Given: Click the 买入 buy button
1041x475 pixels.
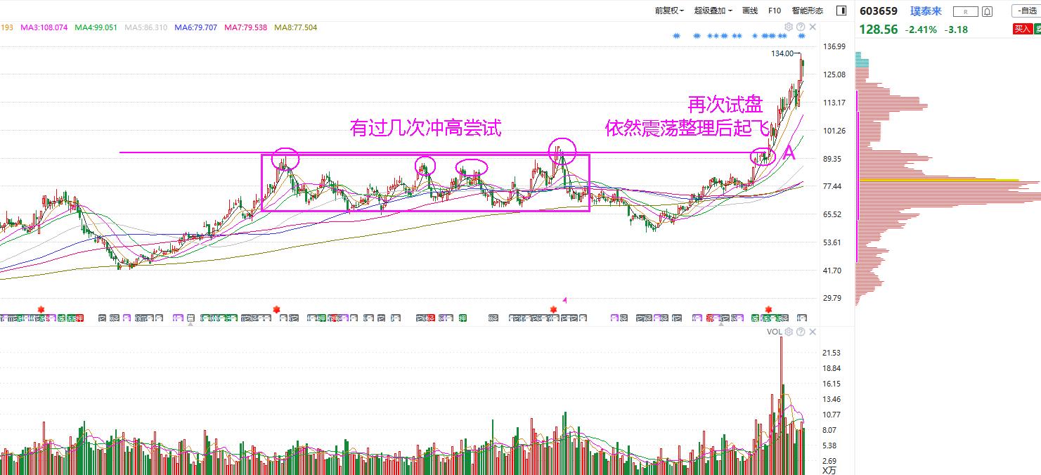Looking at the screenshot, I should [1023, 29].
